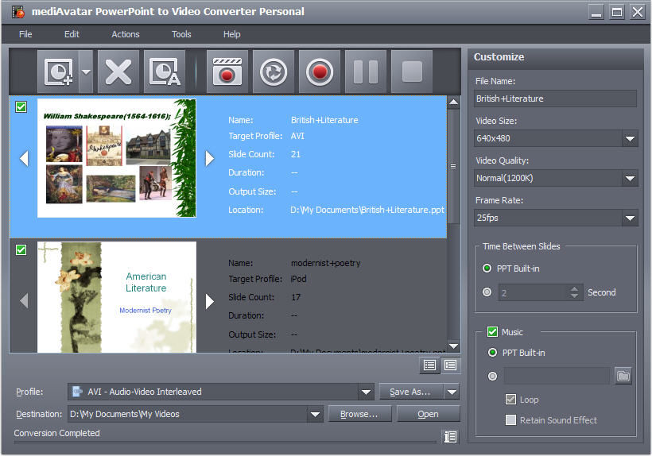Open the Tools menu
Screen dimensions: 652x456
click(x=181, y=34)
